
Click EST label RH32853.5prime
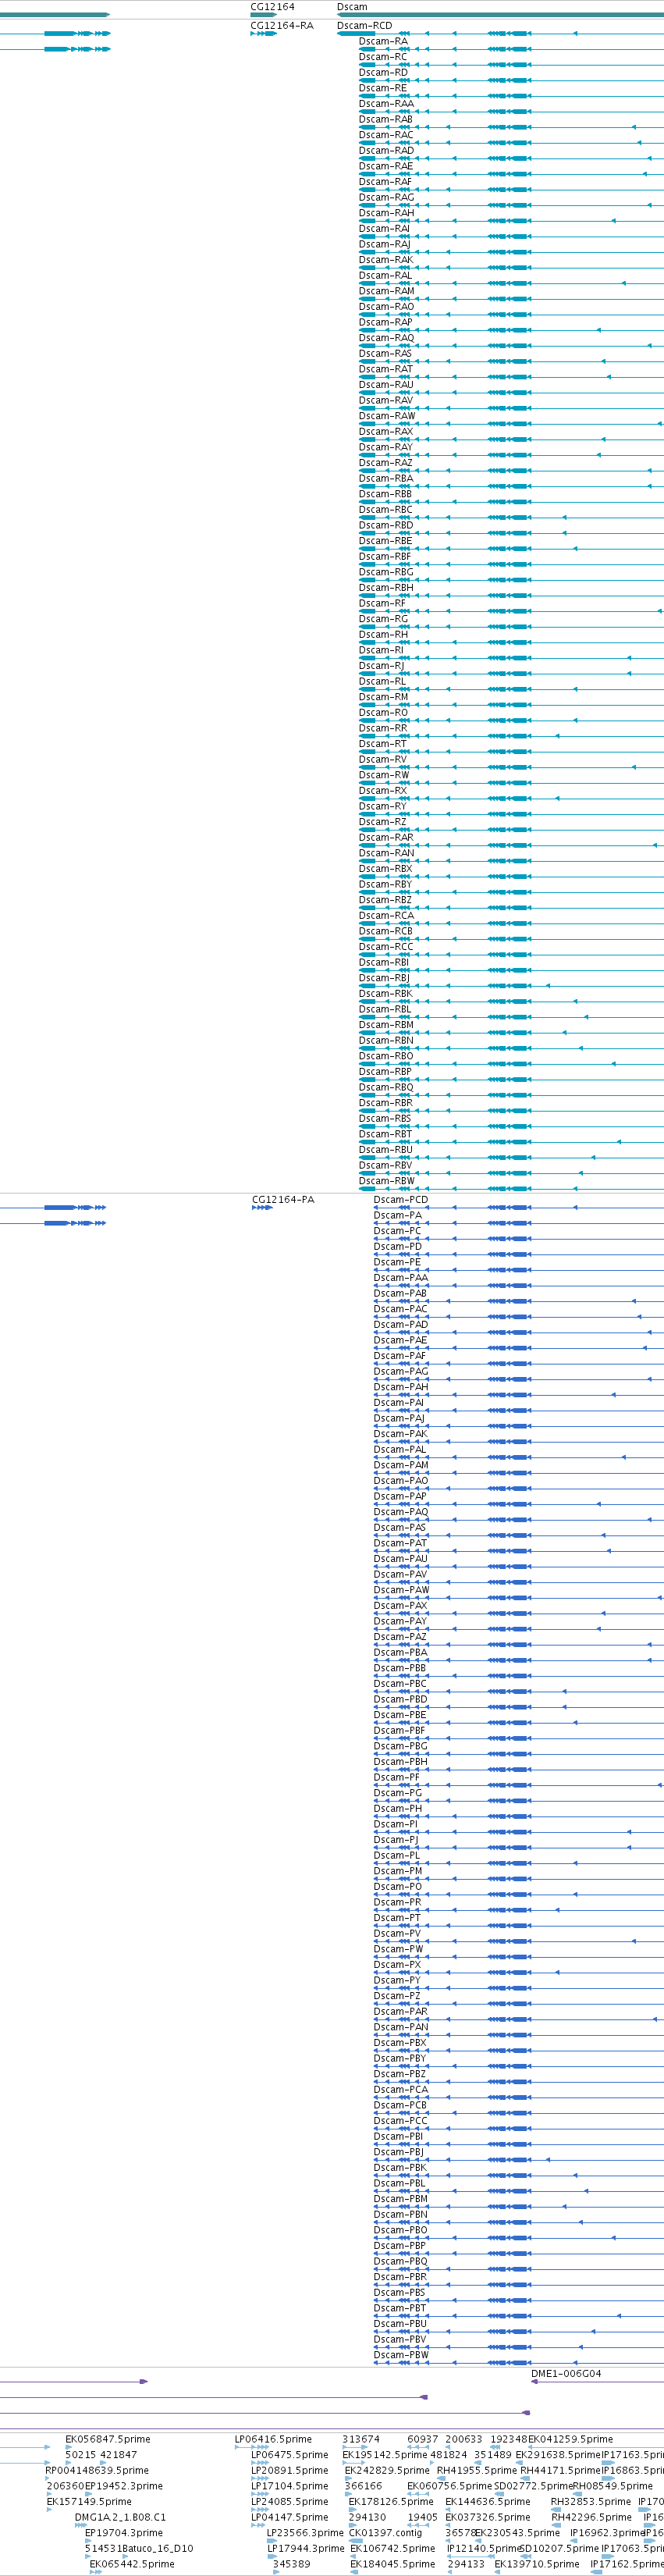pyautogui.click(x=591, y=2502)
